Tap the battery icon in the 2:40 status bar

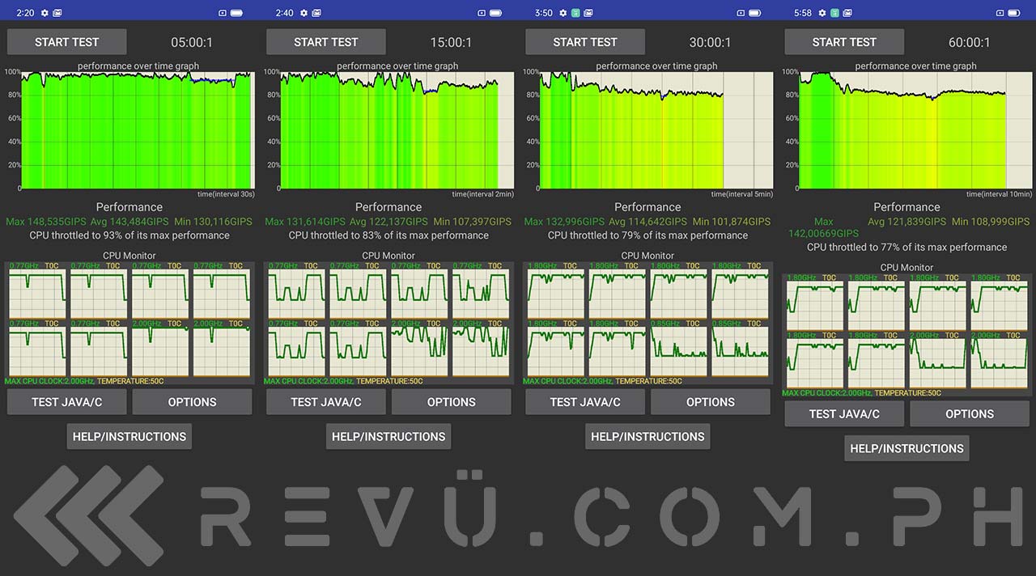[495, 13]
